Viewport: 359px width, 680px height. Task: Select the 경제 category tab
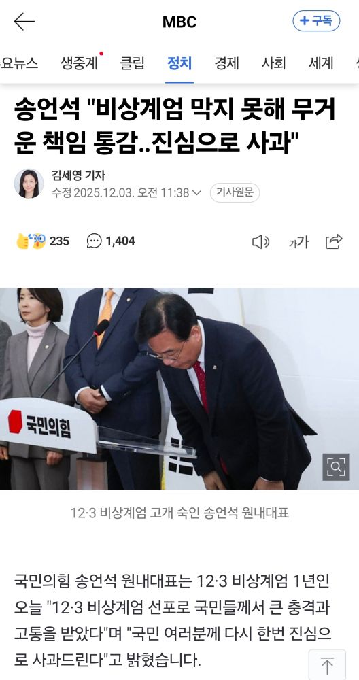tap(227, 63)
